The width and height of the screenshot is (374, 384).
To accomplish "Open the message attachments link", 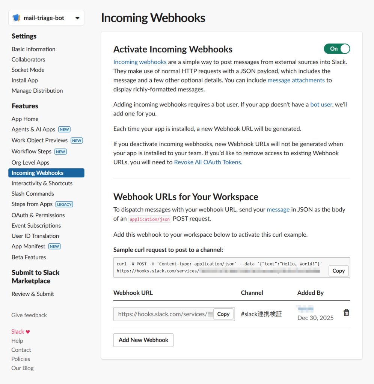I will [296, 80].
